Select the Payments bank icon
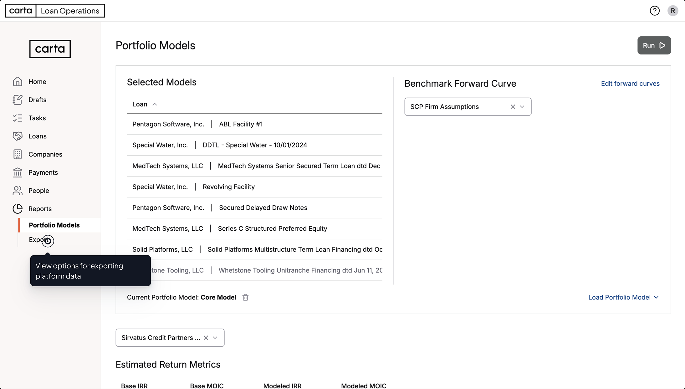Viewport: 685px width, 389px height. click(x=18, y=172)
